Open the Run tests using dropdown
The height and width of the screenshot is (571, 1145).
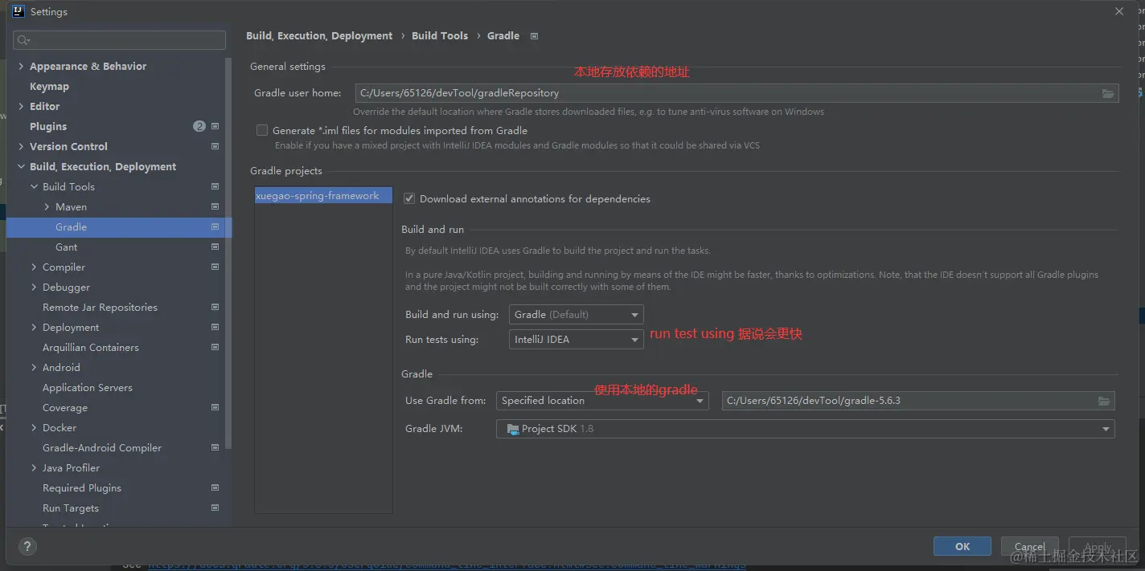576,340
